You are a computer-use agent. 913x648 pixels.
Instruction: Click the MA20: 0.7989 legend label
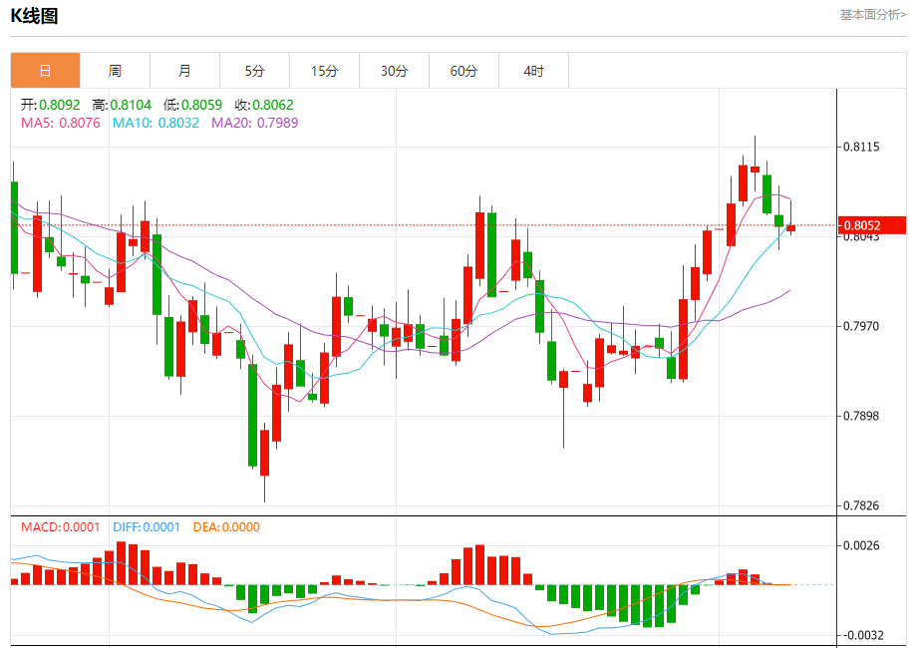(255, 123)
